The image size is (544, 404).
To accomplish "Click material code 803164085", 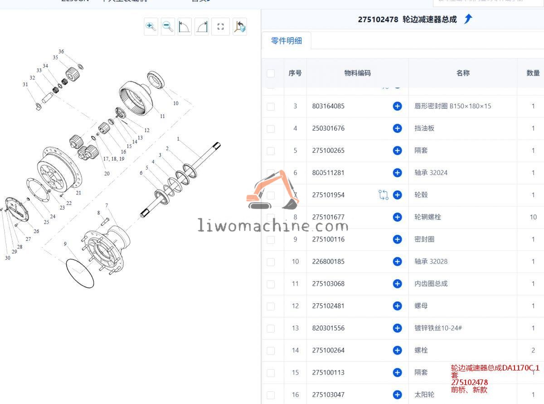I will [x=328, y=106].
